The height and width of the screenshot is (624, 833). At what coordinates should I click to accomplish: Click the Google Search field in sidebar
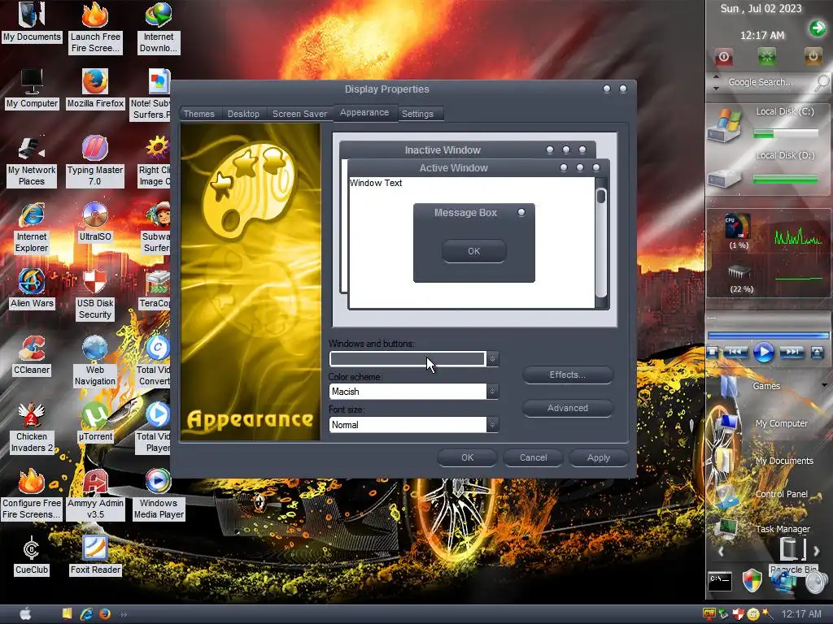click(x=761, y=82)
